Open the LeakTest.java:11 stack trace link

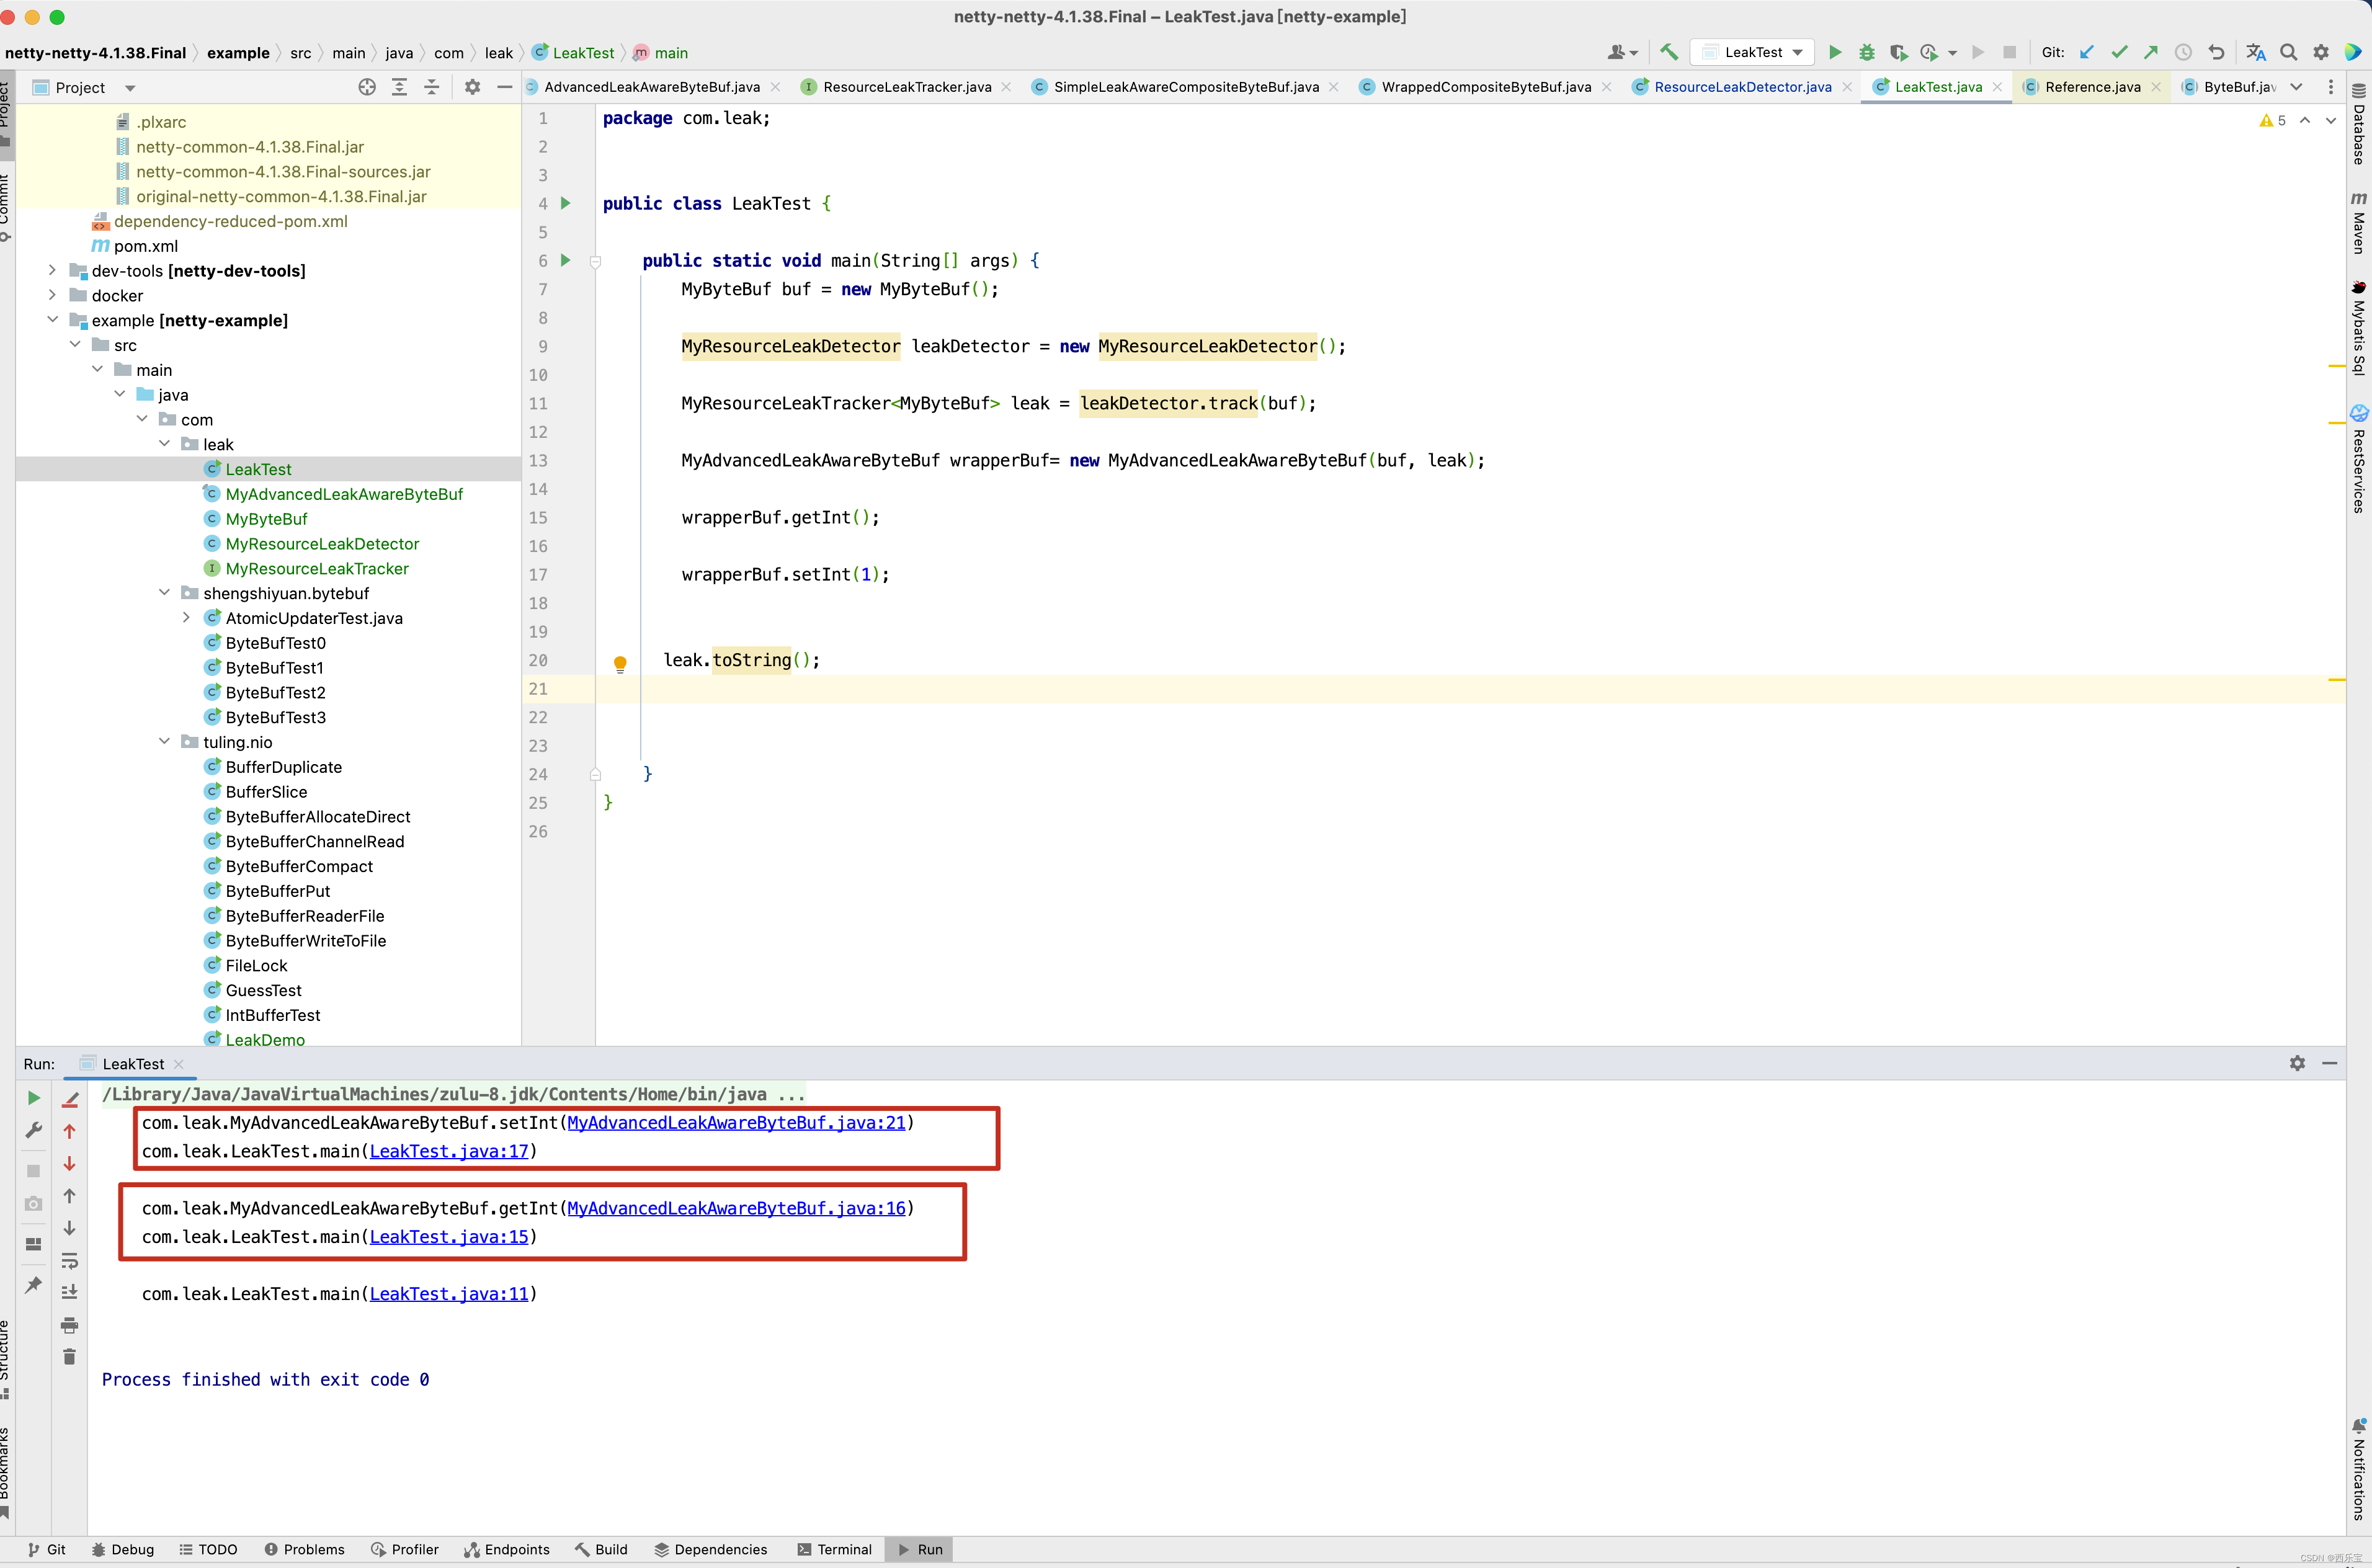point(449,1294)
